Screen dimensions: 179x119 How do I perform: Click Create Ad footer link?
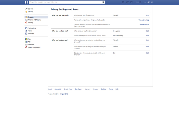[x=58, y=89]
